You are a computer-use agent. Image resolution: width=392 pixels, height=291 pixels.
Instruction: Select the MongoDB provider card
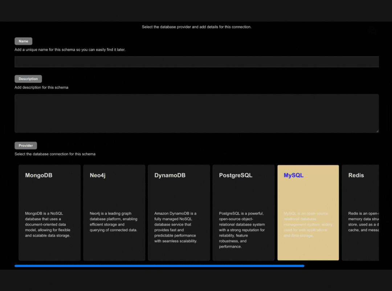click(x=49, y=212)
